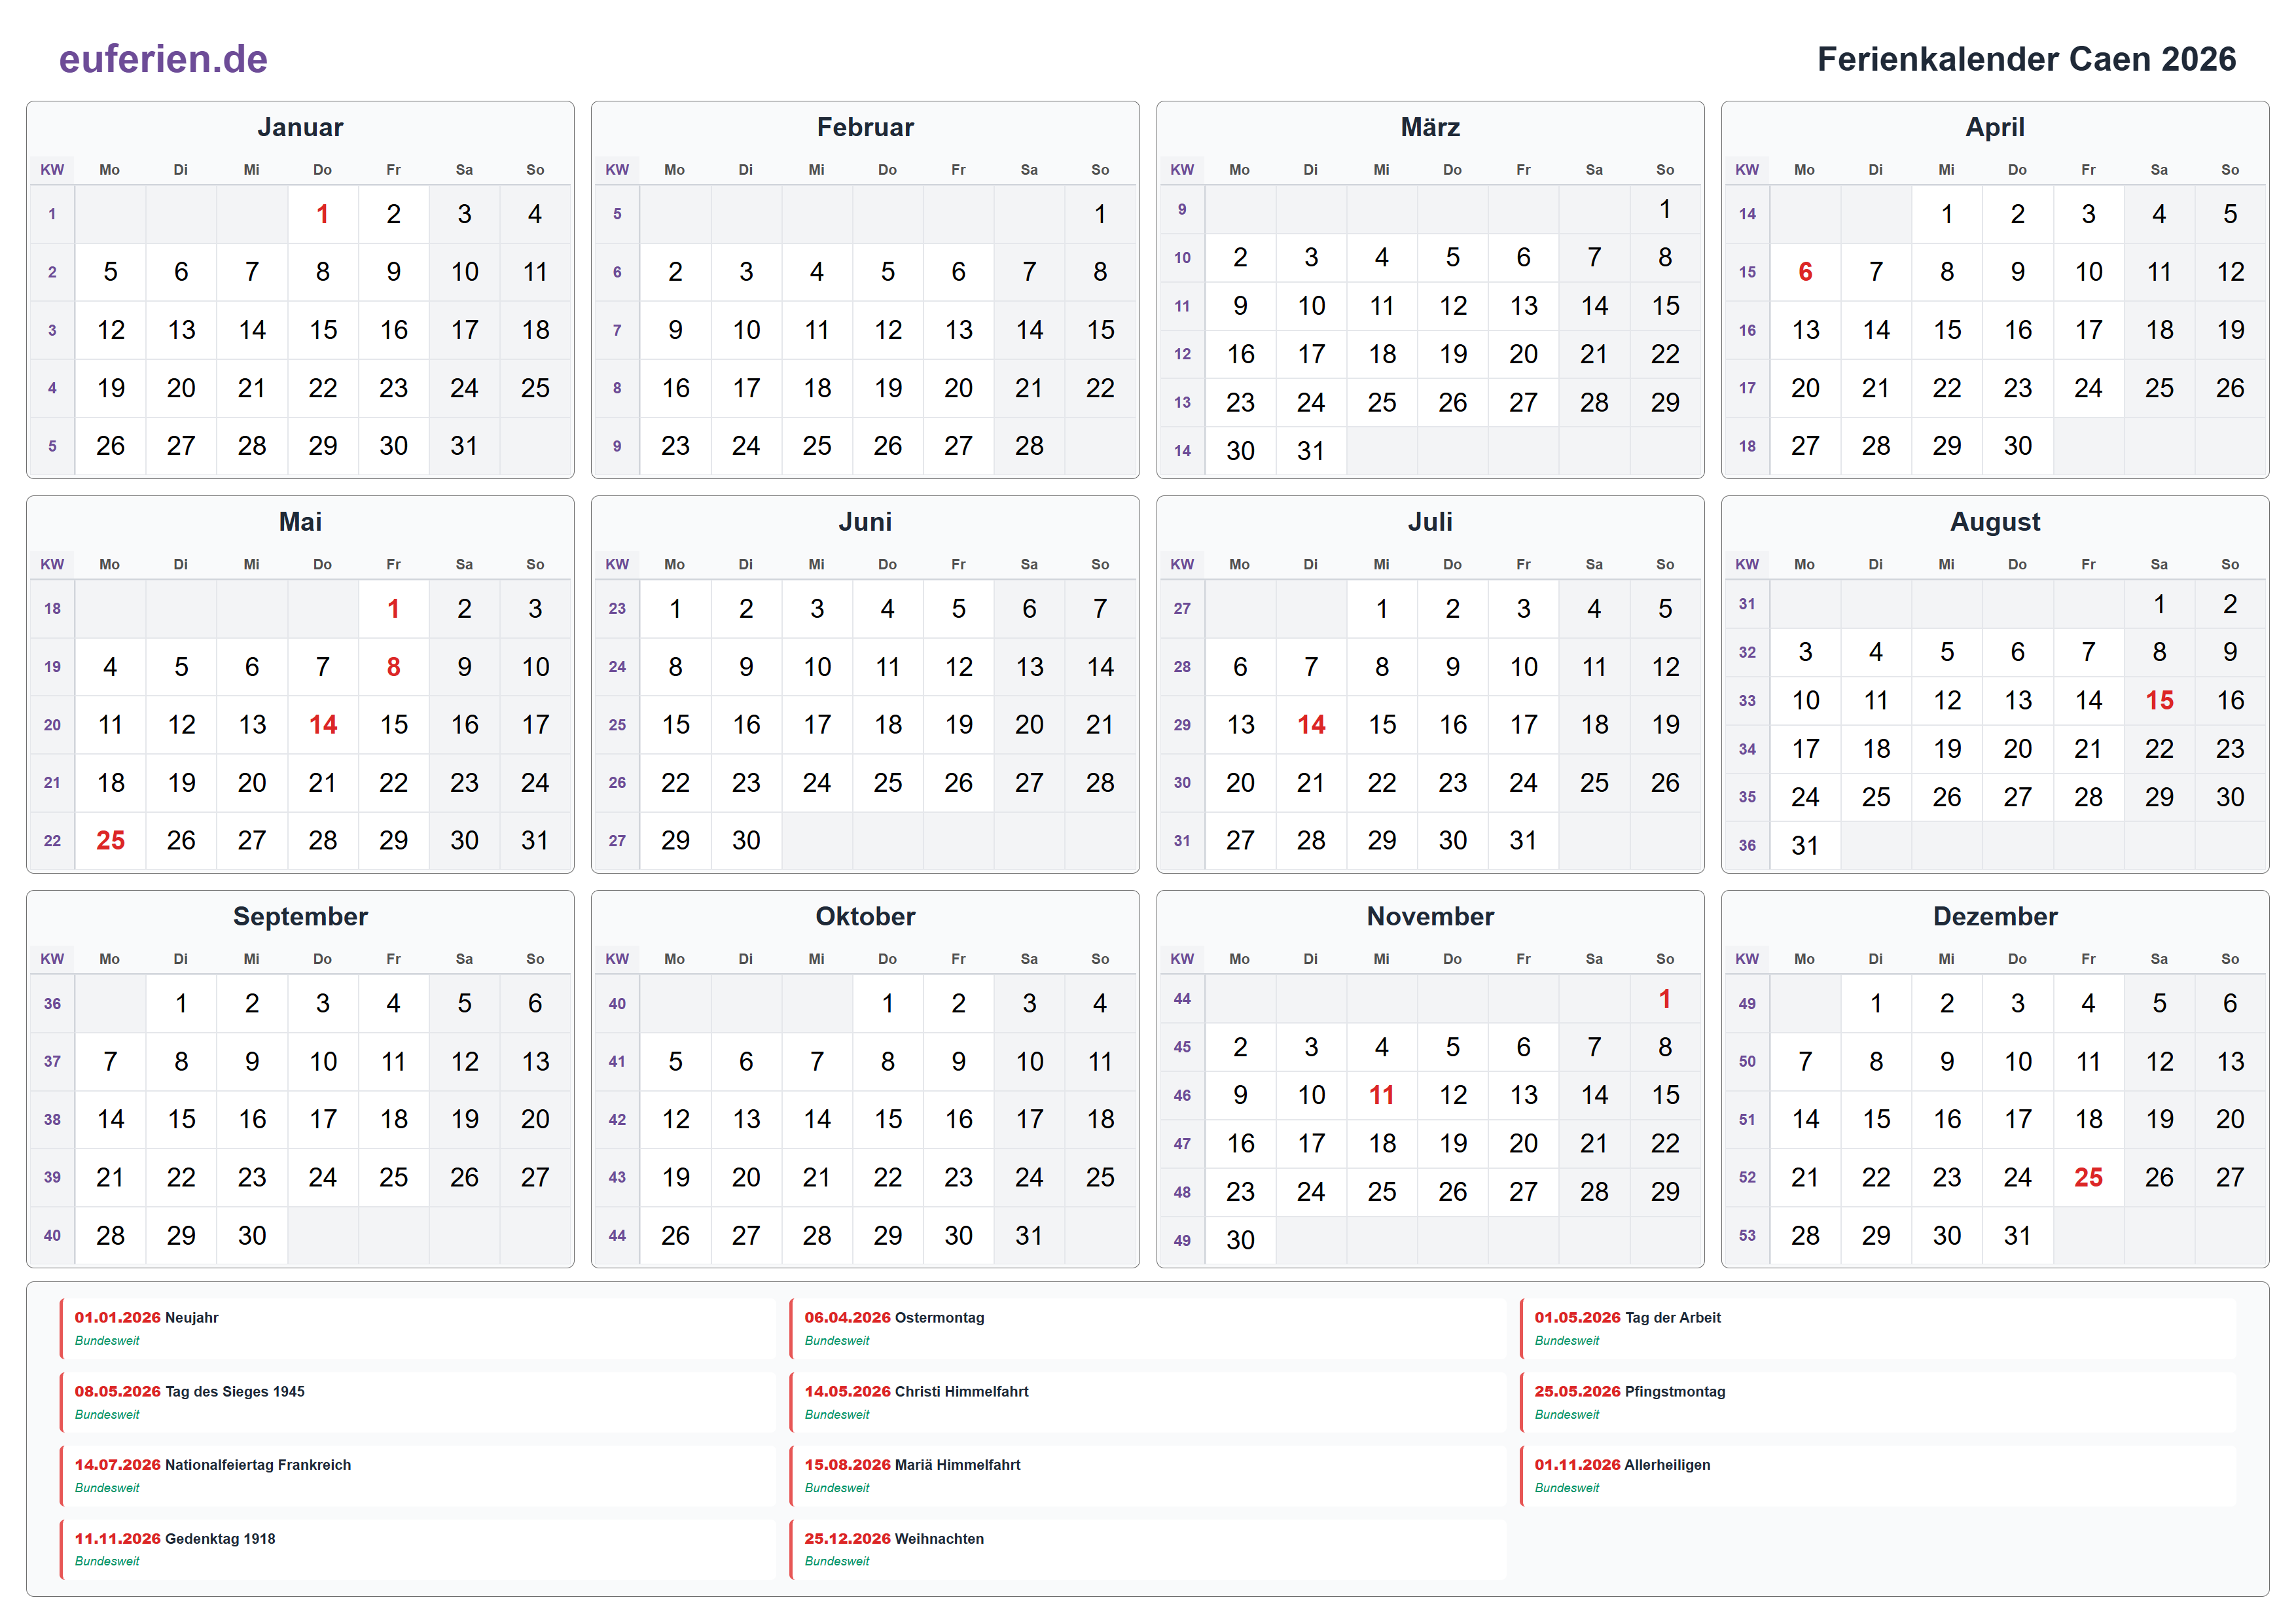The image size is (2296, 1623).
Task: Open the 01.11.2026 Allerheiligen entry
Action: tap(1878, 1476)
